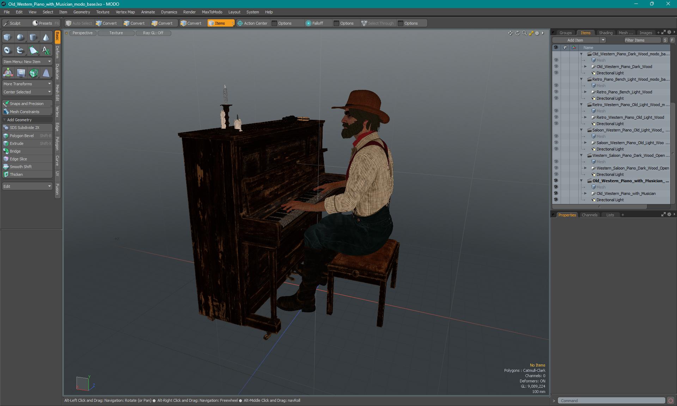Open the Geometry menu
Image resolution: width=677 pixels, height=406 pixels.
point(81,12)
